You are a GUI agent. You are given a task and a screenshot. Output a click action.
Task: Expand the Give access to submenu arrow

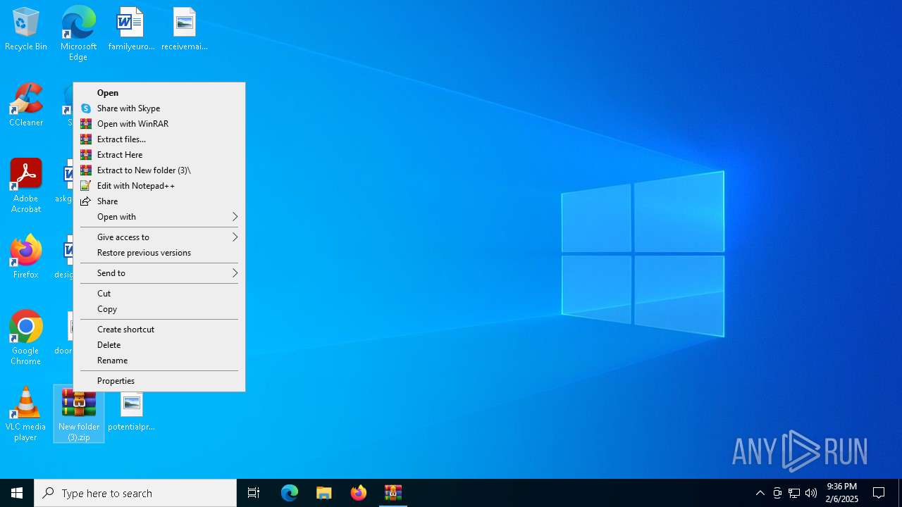(x=235, y=237)
